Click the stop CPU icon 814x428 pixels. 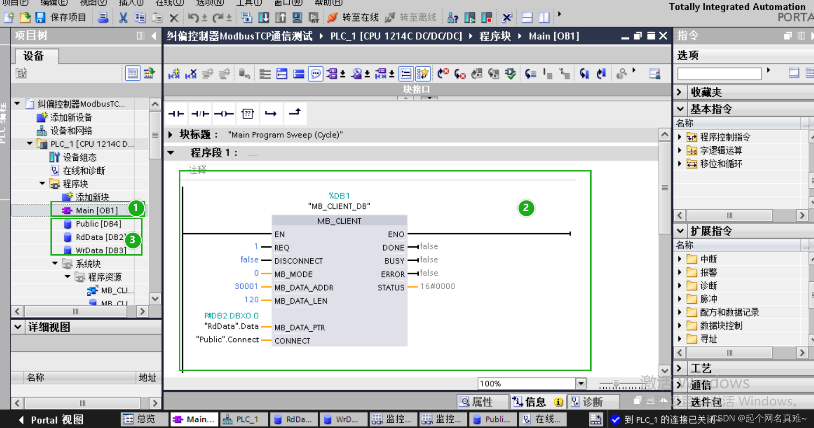(x=486, y=18)
